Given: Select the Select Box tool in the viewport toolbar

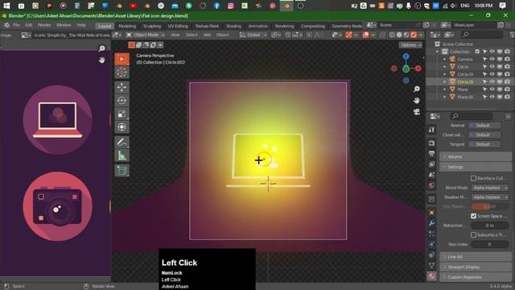Looking at the screenshot, I should coord(122,59).
